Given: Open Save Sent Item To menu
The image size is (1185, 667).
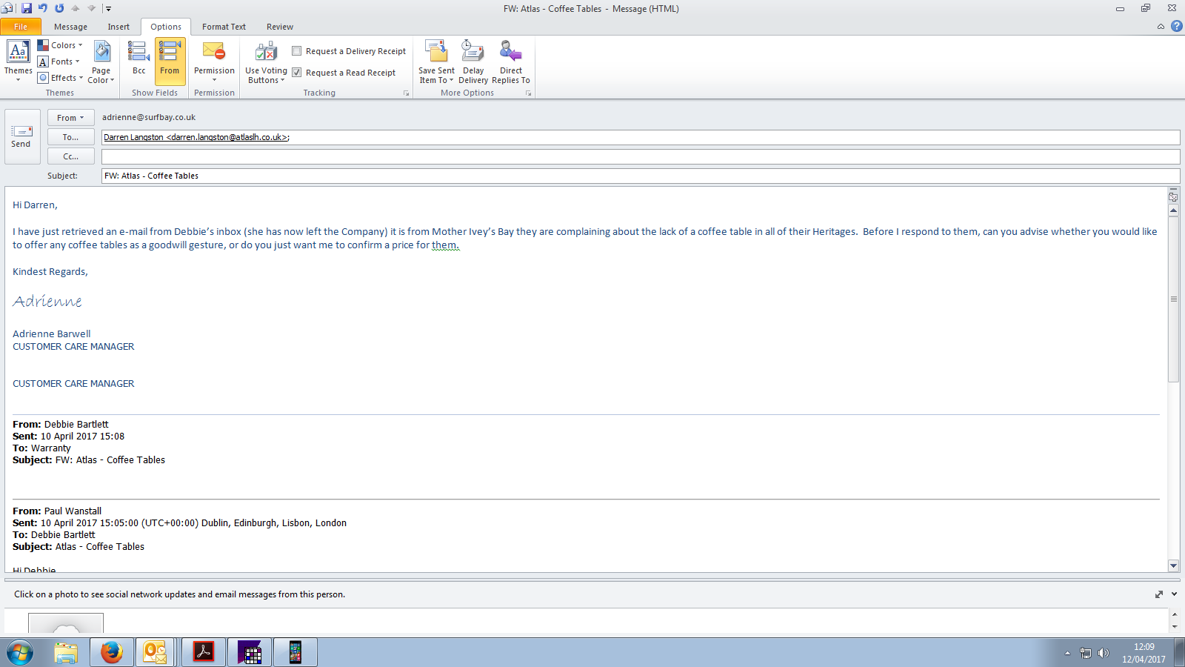Looking at the screenshot, I should click(x=436, y=62).
